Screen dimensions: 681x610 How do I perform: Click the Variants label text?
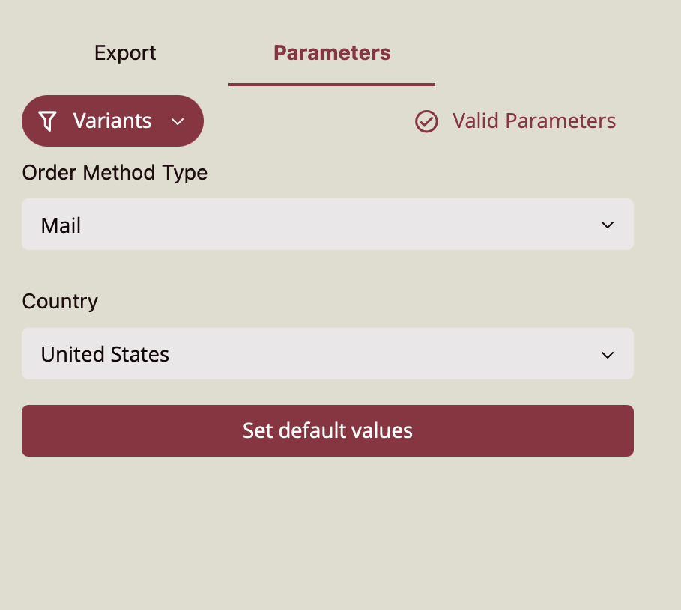[x=112, y=121]
